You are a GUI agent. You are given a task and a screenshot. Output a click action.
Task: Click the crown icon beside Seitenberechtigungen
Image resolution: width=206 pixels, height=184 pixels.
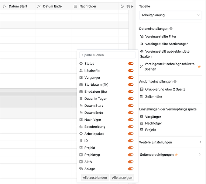176,155
